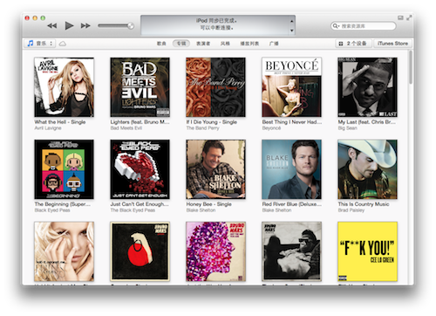
Task: Click the title "What the Hell - Single"
Action: click(60, 122)
